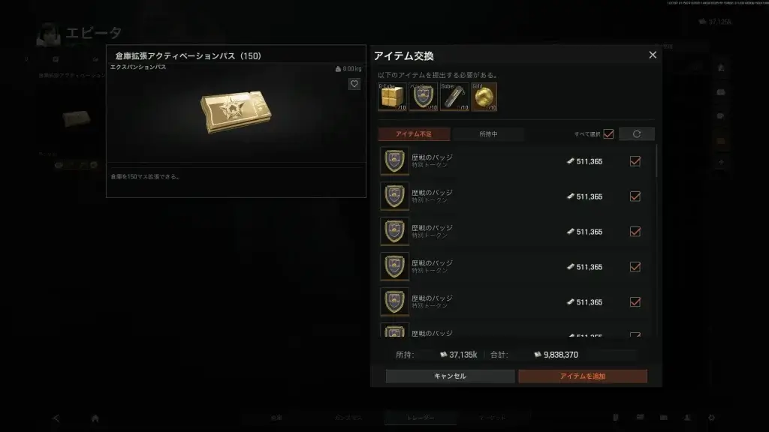Image resolution: width=769 pixels, height=432 pixels.
Task: Click the heart favorite icon on item preview
Action: click(x=354, y=84)
